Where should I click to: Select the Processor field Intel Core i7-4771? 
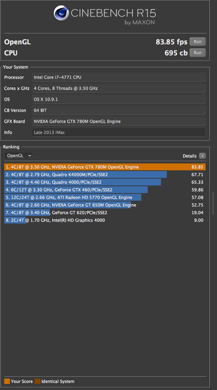click(119, 77)
